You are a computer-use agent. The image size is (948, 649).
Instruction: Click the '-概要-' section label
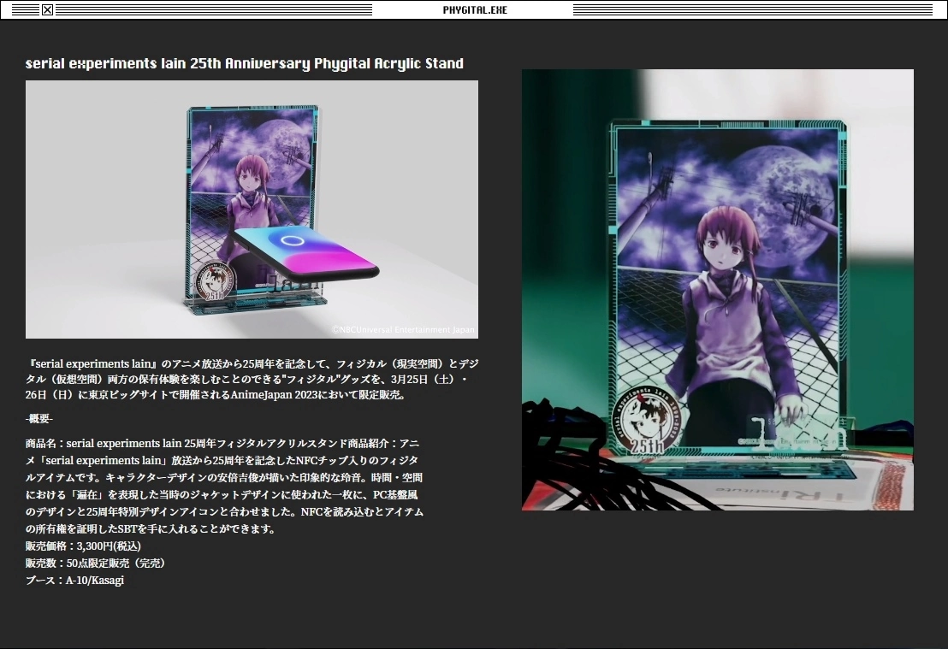pyautogui.click(x=39, y=419)
